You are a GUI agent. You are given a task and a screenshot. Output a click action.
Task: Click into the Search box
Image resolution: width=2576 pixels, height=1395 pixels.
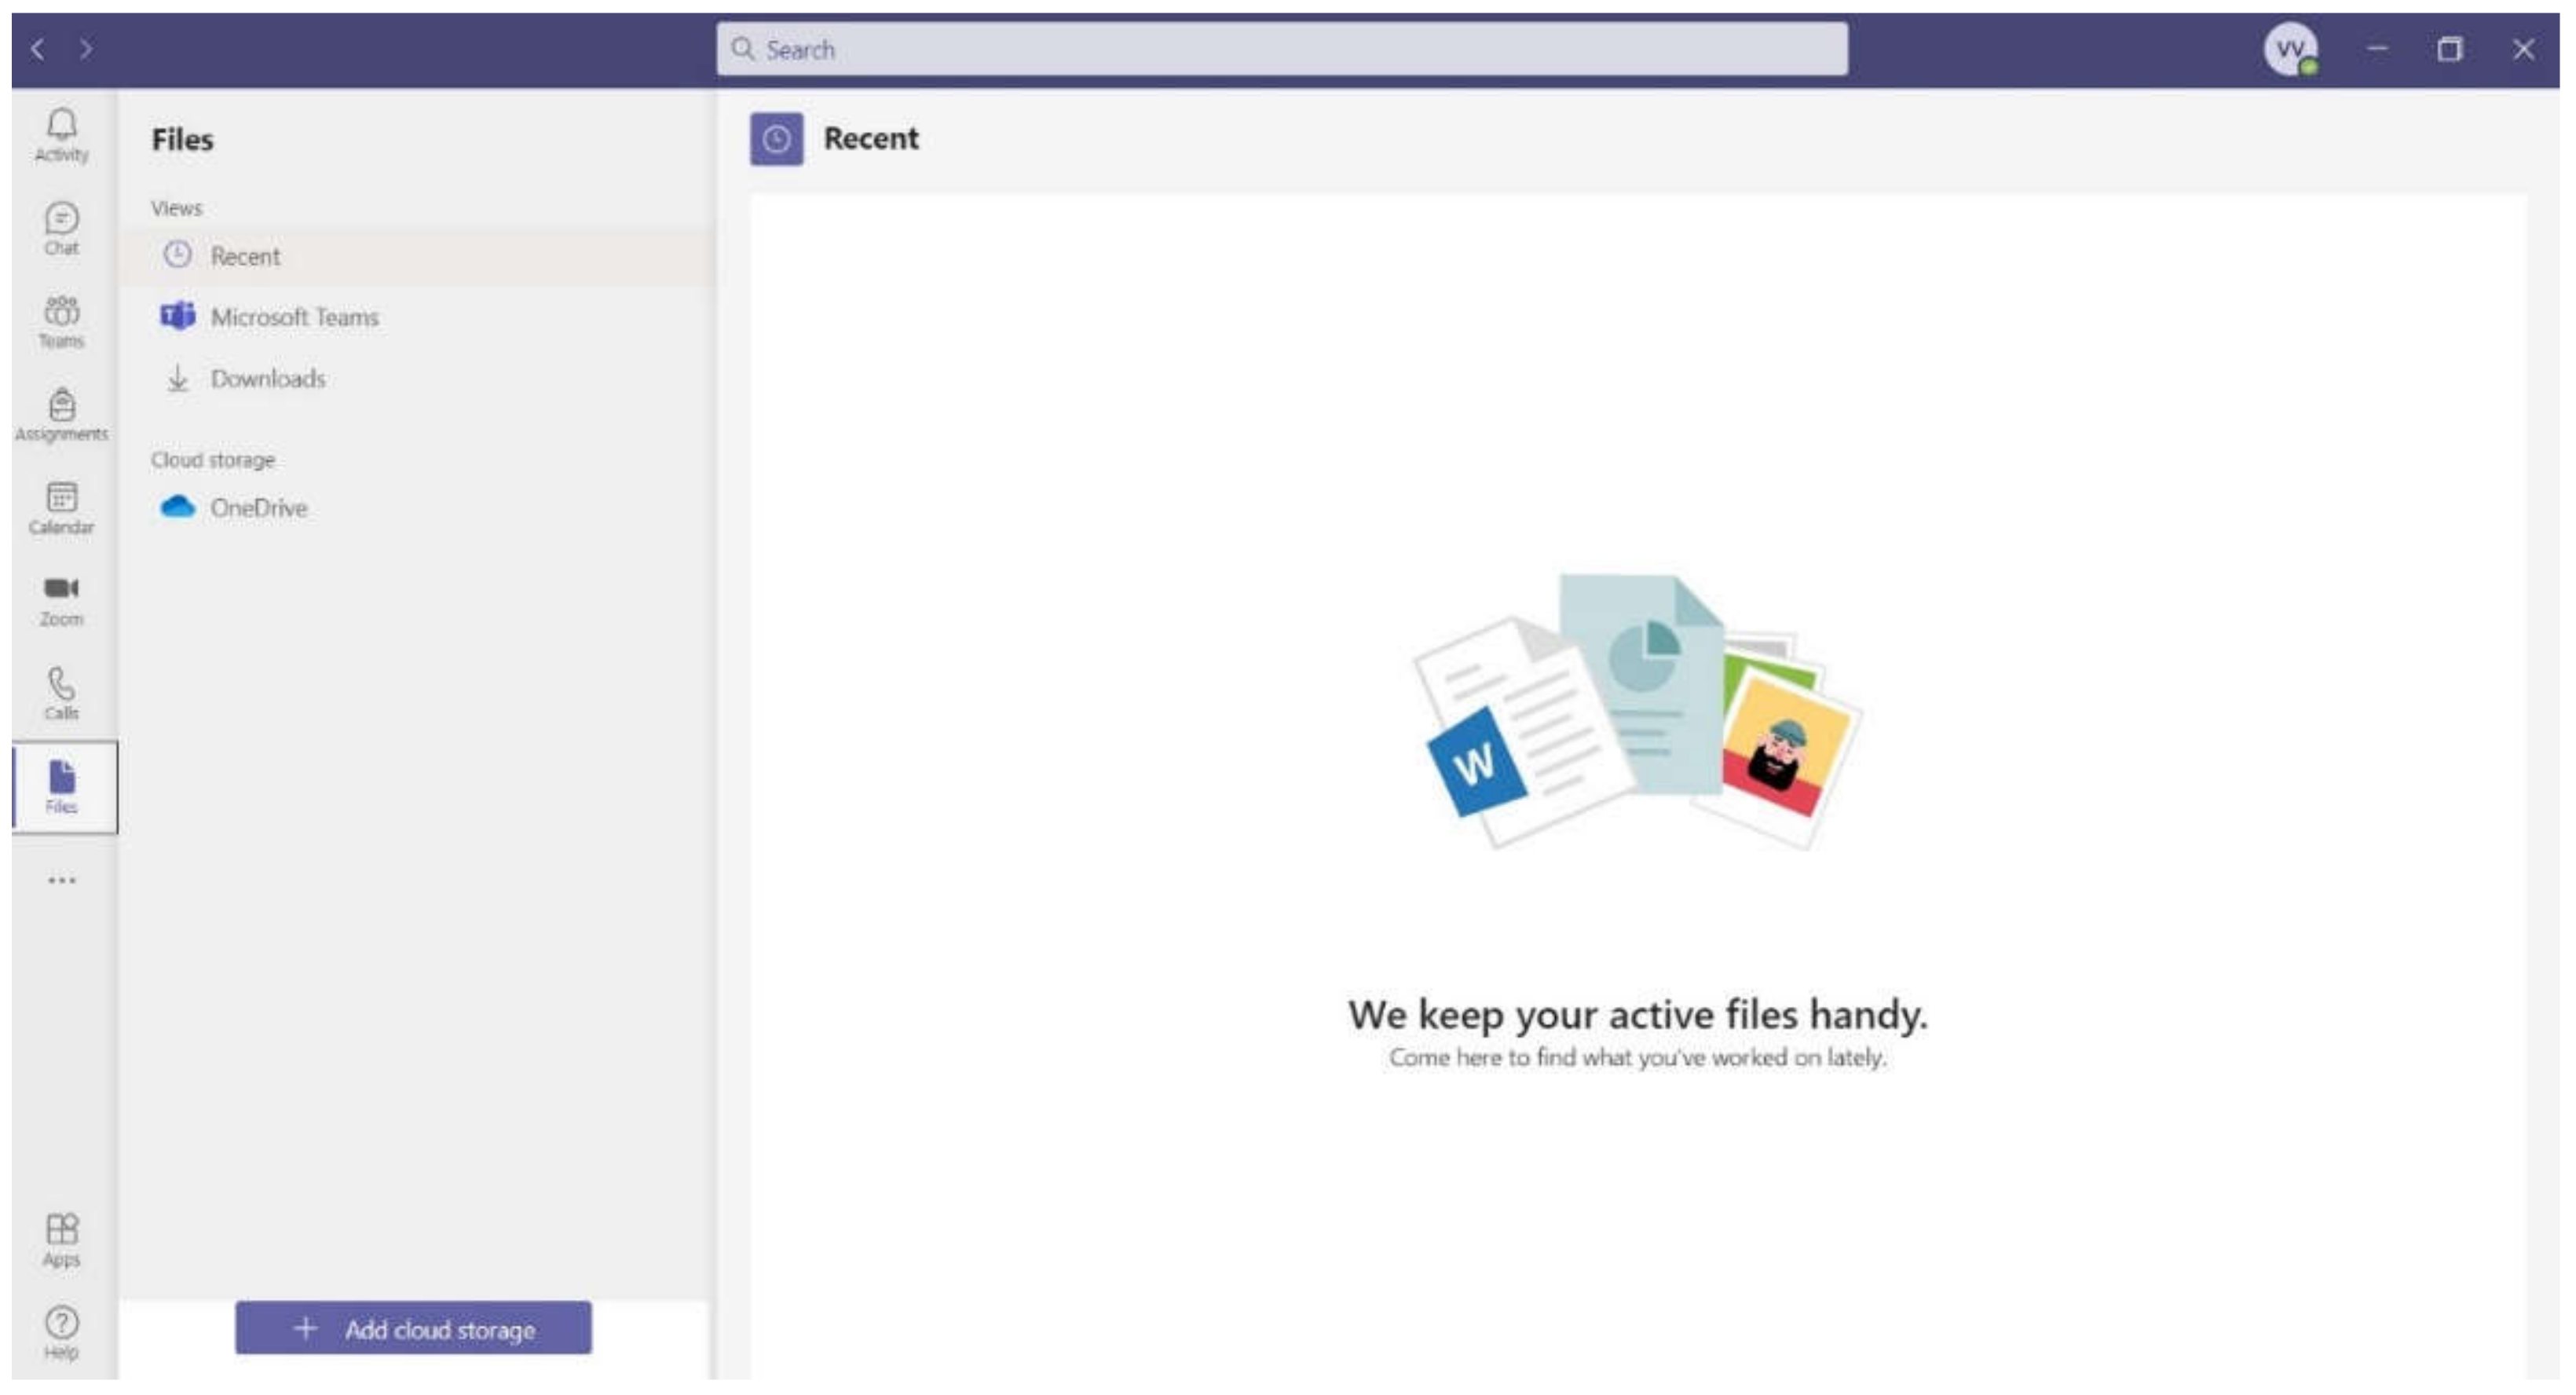pos(1280,49)
